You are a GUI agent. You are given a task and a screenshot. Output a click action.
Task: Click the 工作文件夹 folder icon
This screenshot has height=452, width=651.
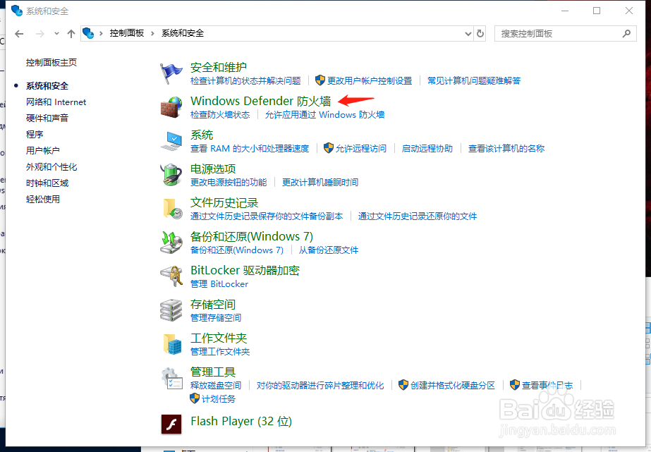(172, 344)
